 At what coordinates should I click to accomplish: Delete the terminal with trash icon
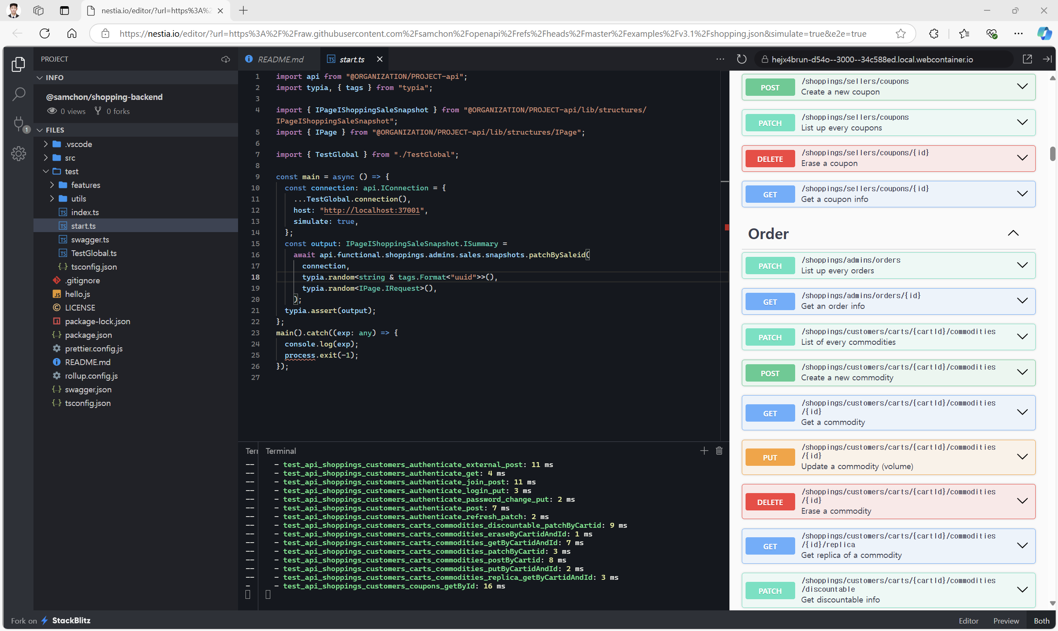[x=719, y=451]
